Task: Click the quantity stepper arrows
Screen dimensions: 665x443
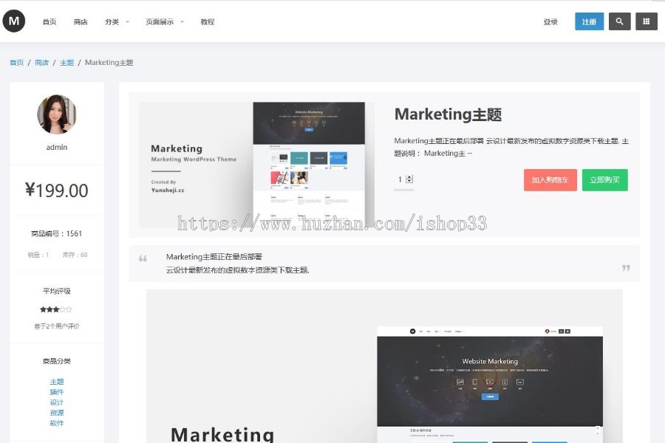Action: coord(409,179)
